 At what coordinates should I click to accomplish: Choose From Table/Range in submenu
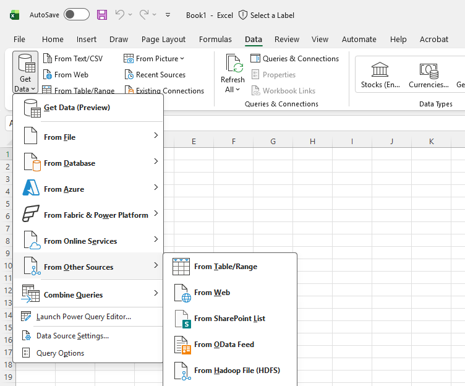230,267
